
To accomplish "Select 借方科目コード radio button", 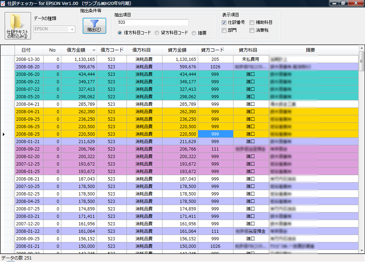I will pos(120,33).
